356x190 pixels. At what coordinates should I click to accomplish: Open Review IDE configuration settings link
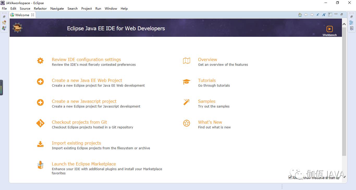86,60
